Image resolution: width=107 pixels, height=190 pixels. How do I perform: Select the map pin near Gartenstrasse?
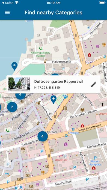tap(53, 100)
